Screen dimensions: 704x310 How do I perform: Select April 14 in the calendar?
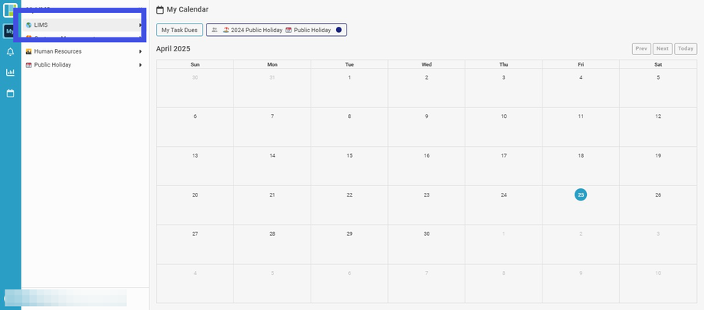coord(272,166)
